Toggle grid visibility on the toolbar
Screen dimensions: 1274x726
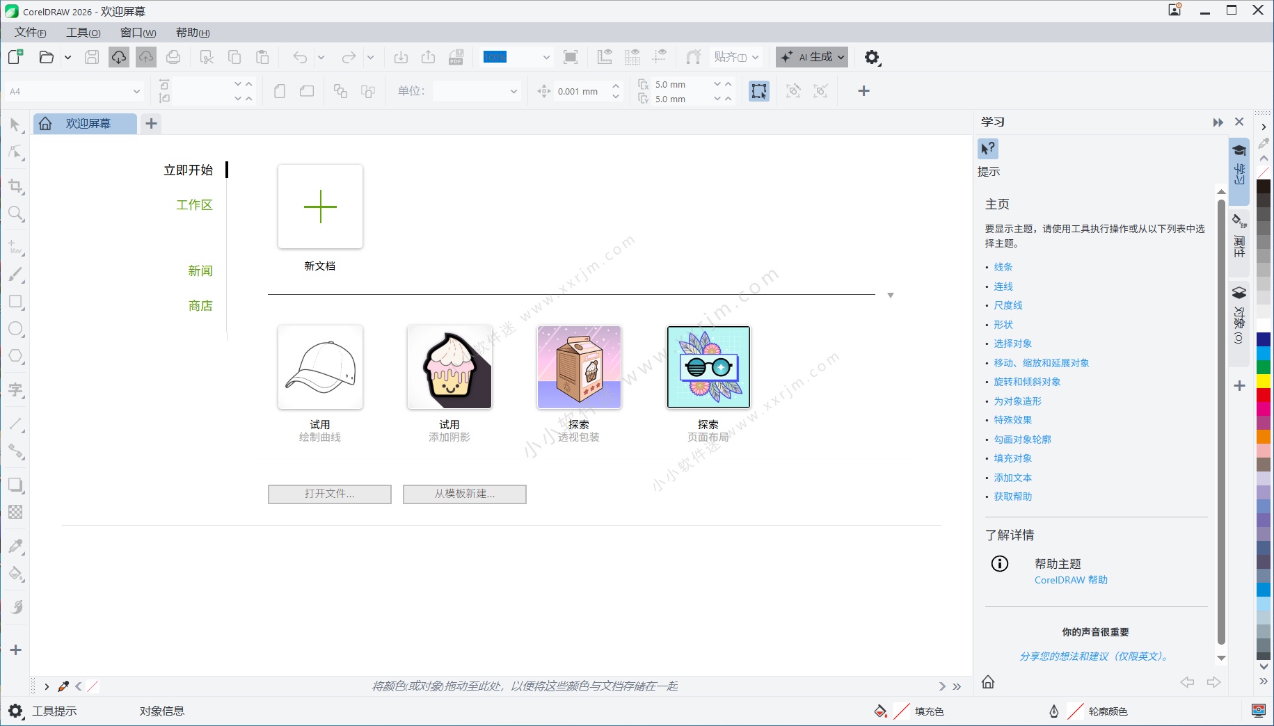632,57
